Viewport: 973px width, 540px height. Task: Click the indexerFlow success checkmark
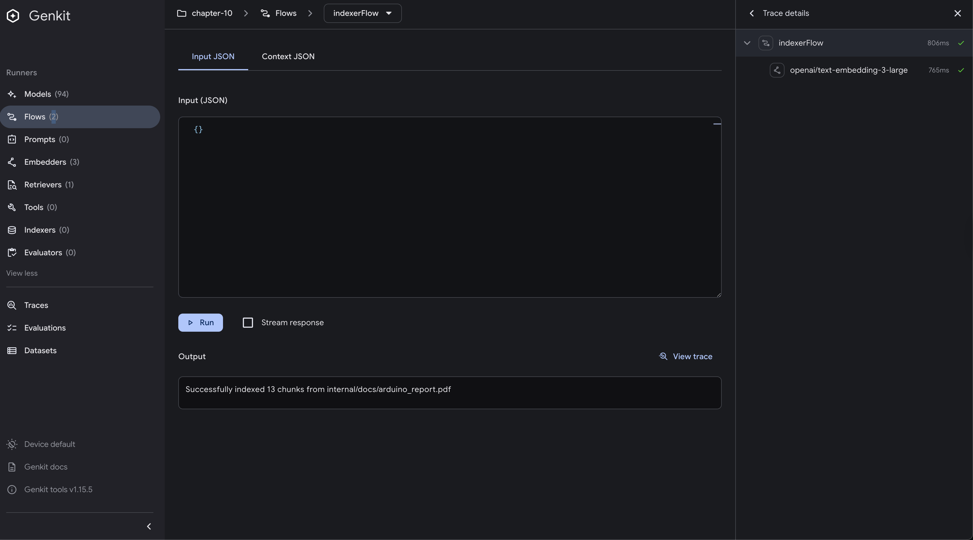pyautogui.click(x=961, y=43)
